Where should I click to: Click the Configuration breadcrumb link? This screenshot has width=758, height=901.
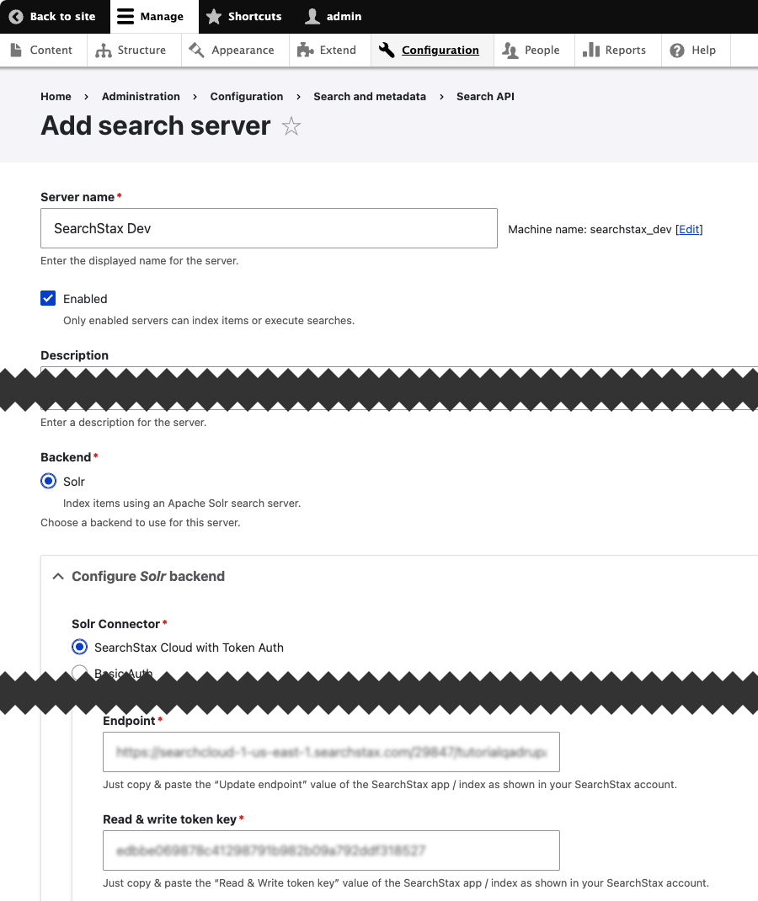point(247,97)
